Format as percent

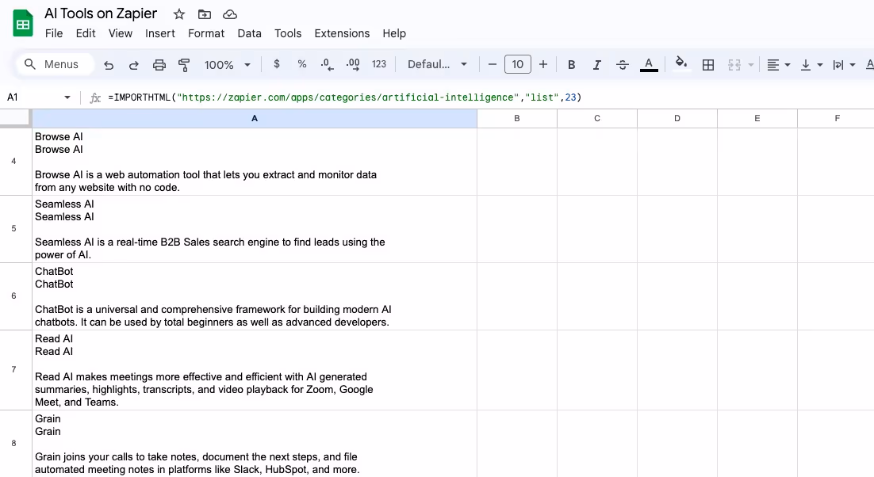click(x=302, y=64)
